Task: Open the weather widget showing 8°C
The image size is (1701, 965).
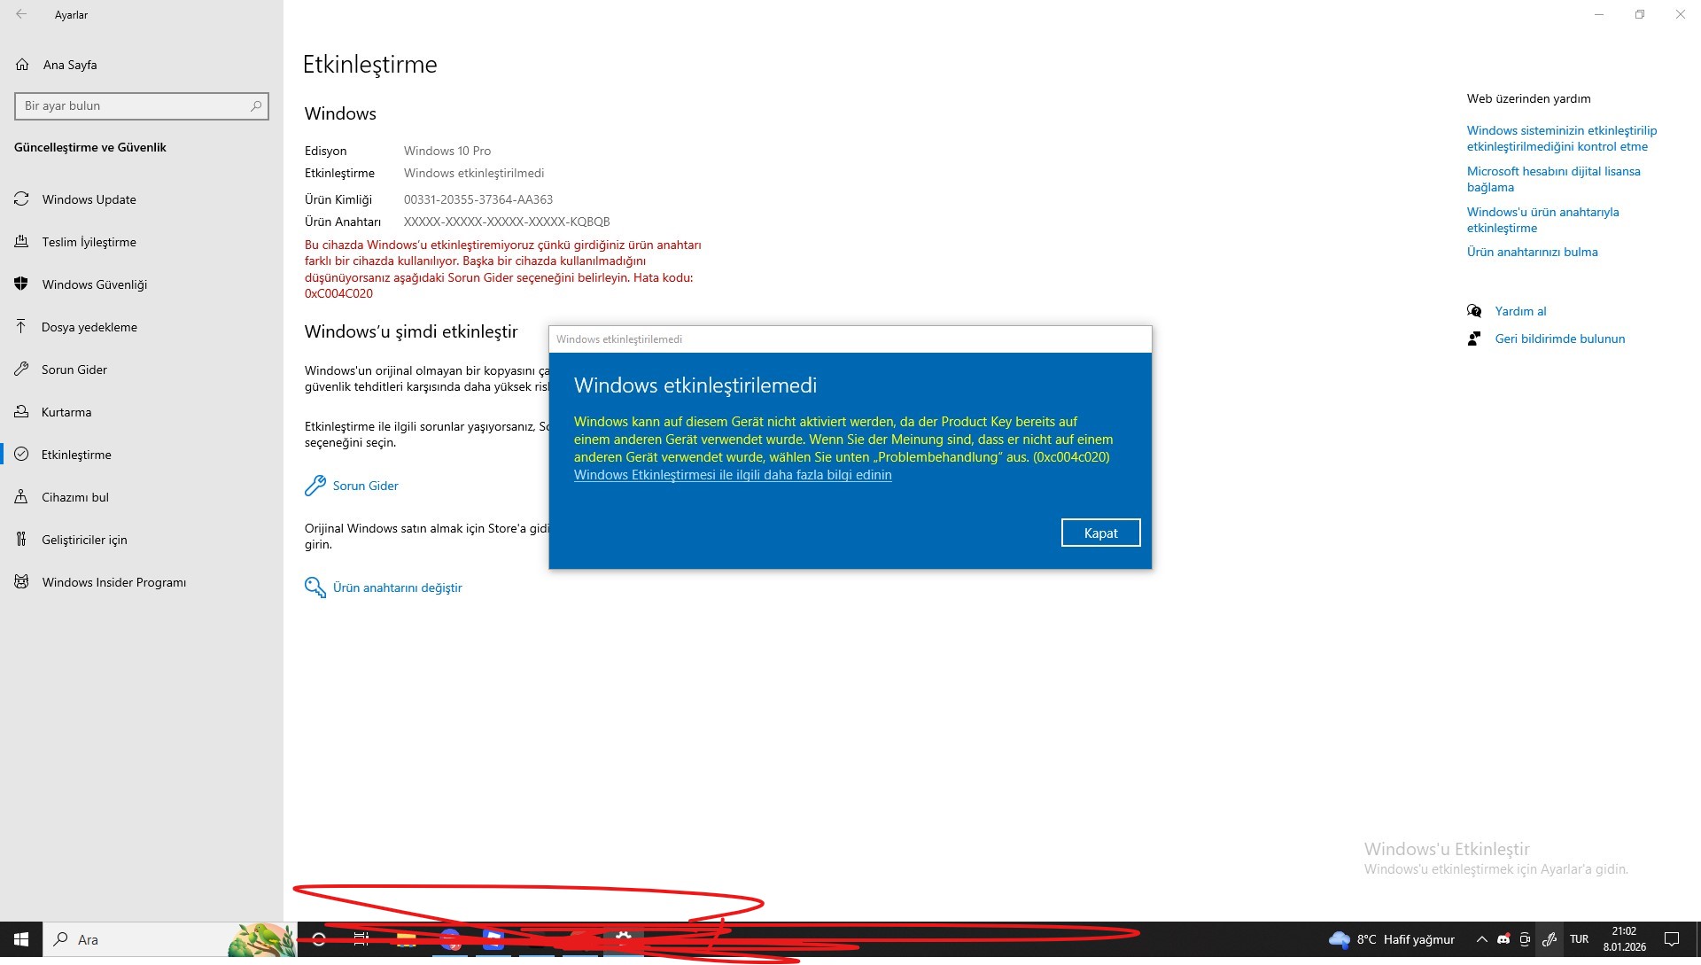Action: 1392,939
